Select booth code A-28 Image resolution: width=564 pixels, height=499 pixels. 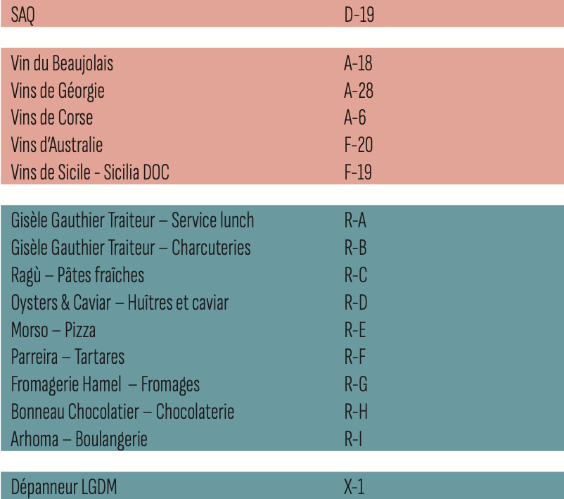(x=358, y=91)
